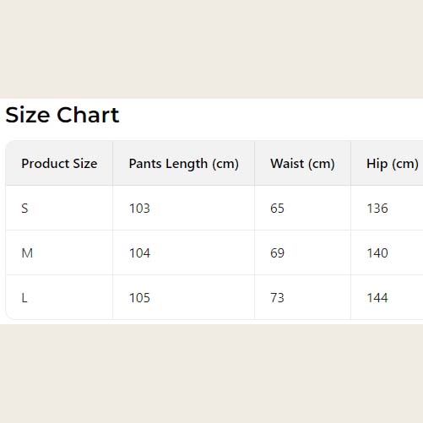Screen dimensions: 423x423
Task: Click waist value 69
Action: click(x=277, y=253)
